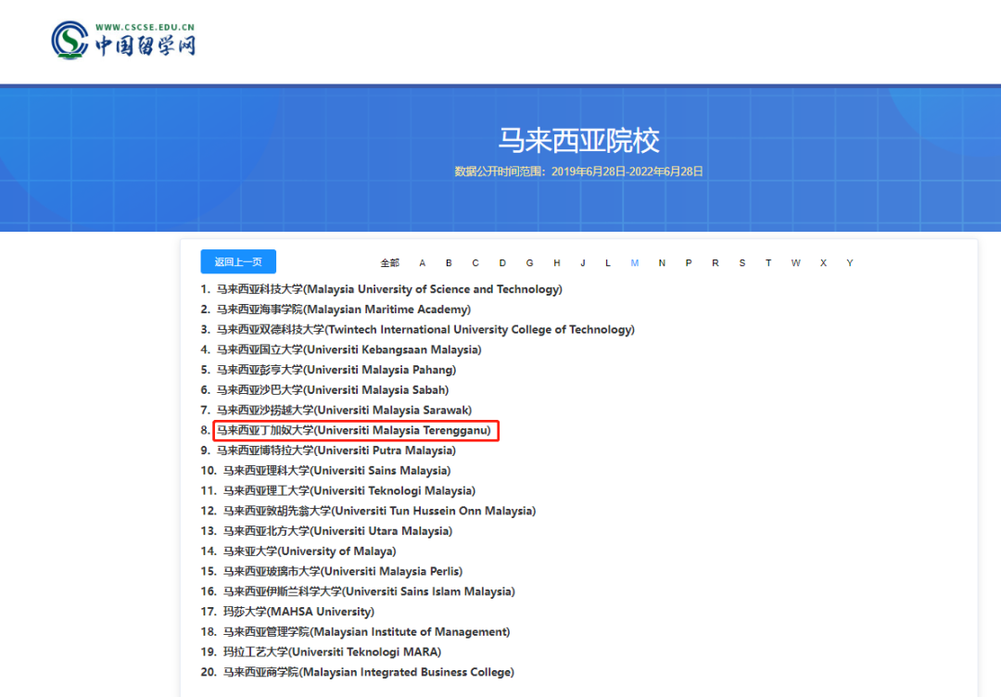This screenshot has width=1001, height=697.
Task: Open Universiti Putra Malaysia entry
Action: pyautogui.click(x=336, y=450)
